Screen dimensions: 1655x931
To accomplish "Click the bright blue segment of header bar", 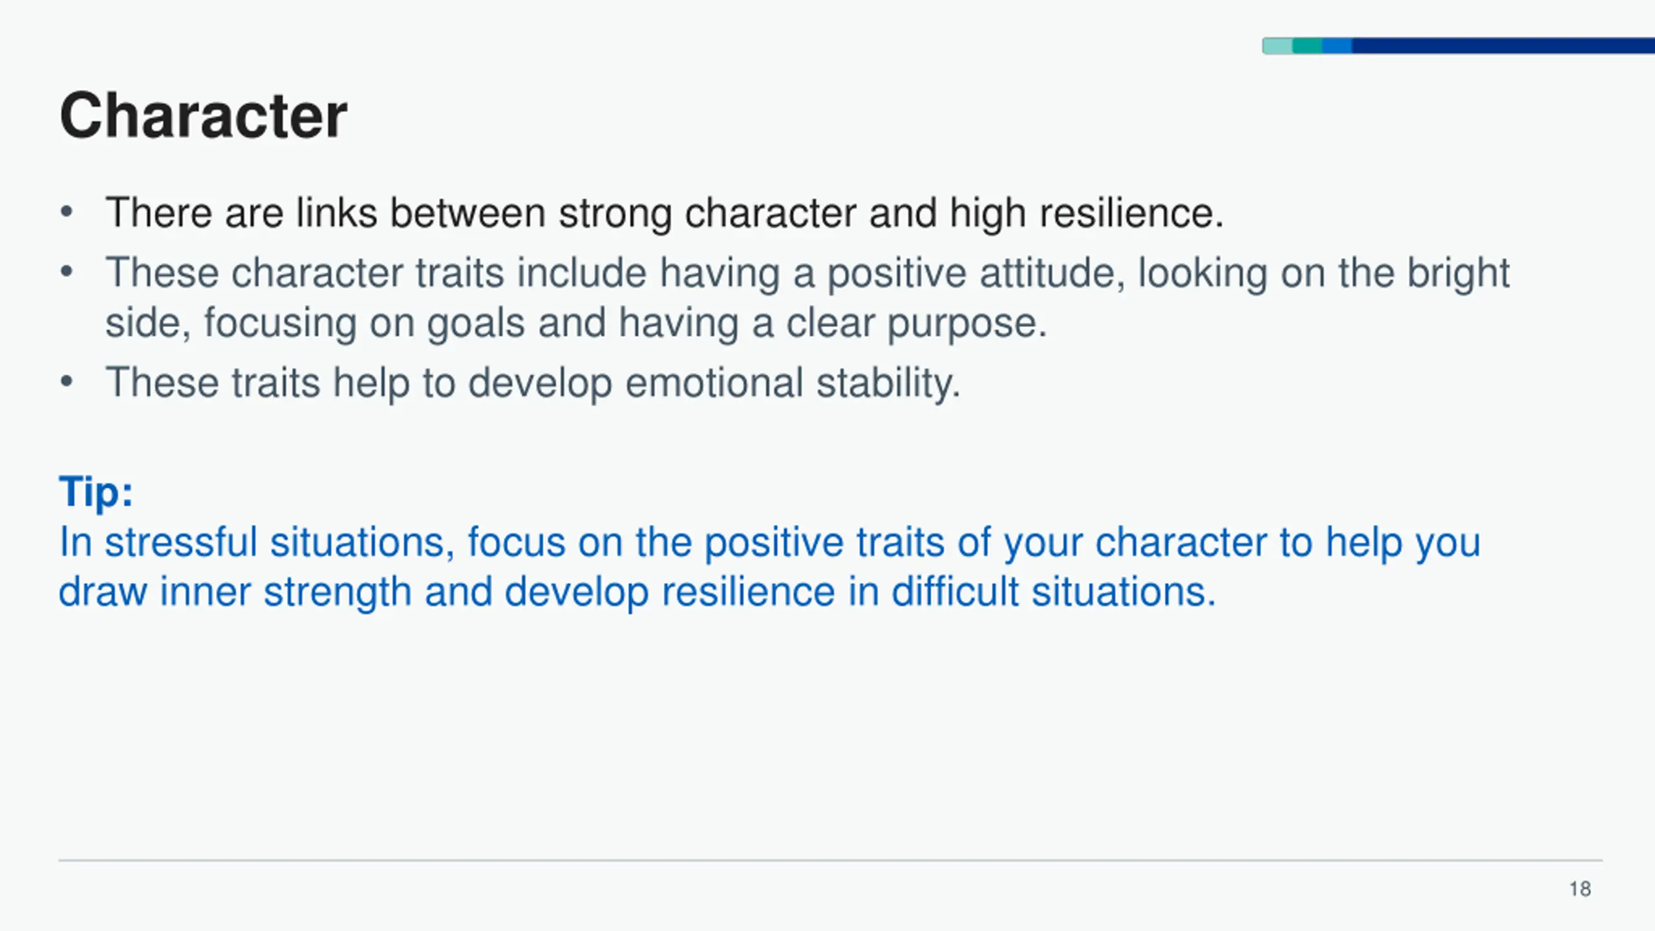I will click(x=1337, y=46).
